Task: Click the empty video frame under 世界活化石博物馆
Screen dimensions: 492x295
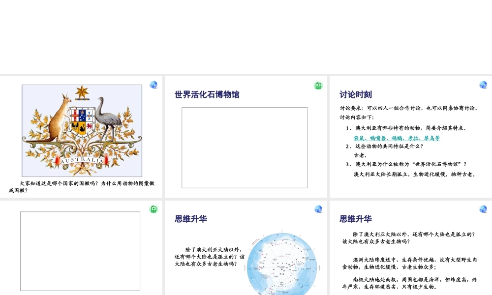Action: tap(245, 147)
